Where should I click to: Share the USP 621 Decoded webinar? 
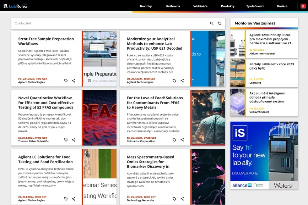click(x=182, y=81)
